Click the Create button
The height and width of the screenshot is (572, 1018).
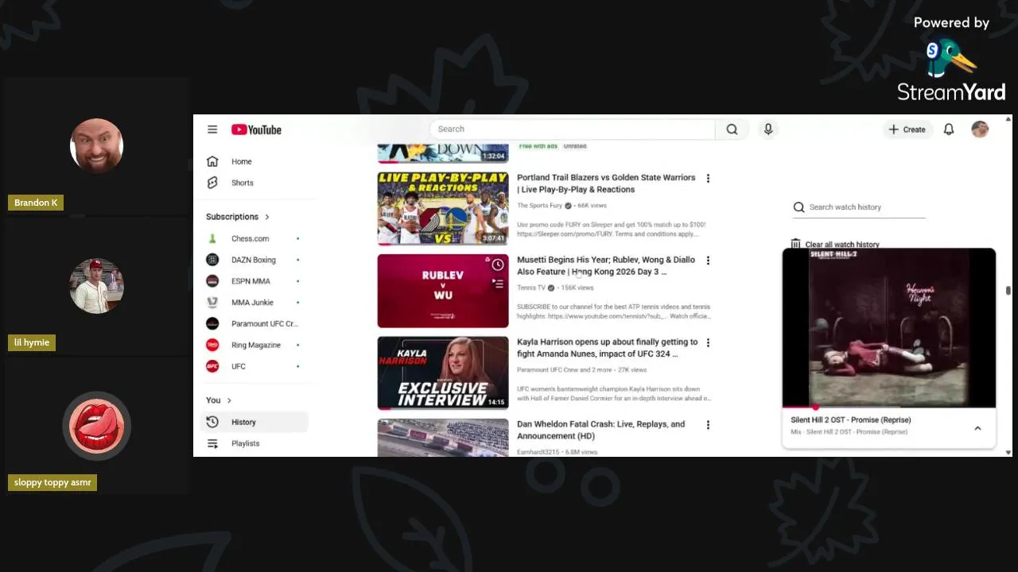(x=907, y=129)
